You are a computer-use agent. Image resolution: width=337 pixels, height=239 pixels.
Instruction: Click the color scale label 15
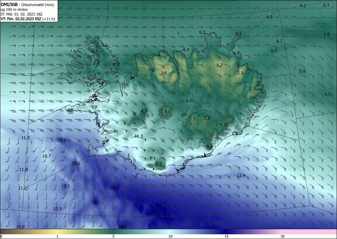226,237
